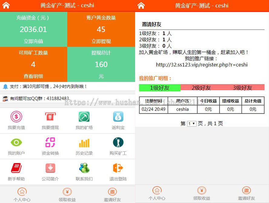Open 个人中心 in the bottom navigation
The height and width of the screenshot is (203, 269).
(x=22, y=194)
